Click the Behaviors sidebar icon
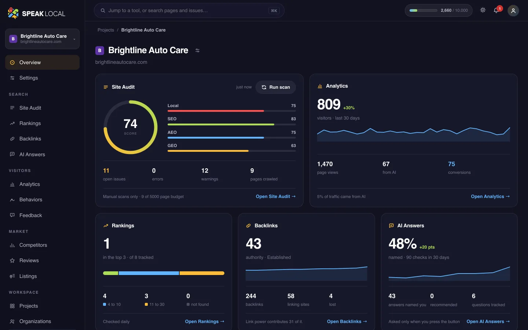Viewport: 528px width, 330px height. tap(12, 200)
